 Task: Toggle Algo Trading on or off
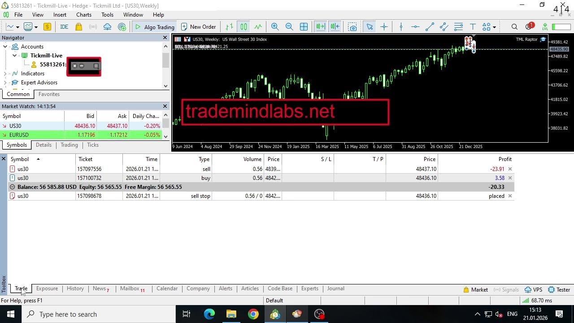coord(155,27)
